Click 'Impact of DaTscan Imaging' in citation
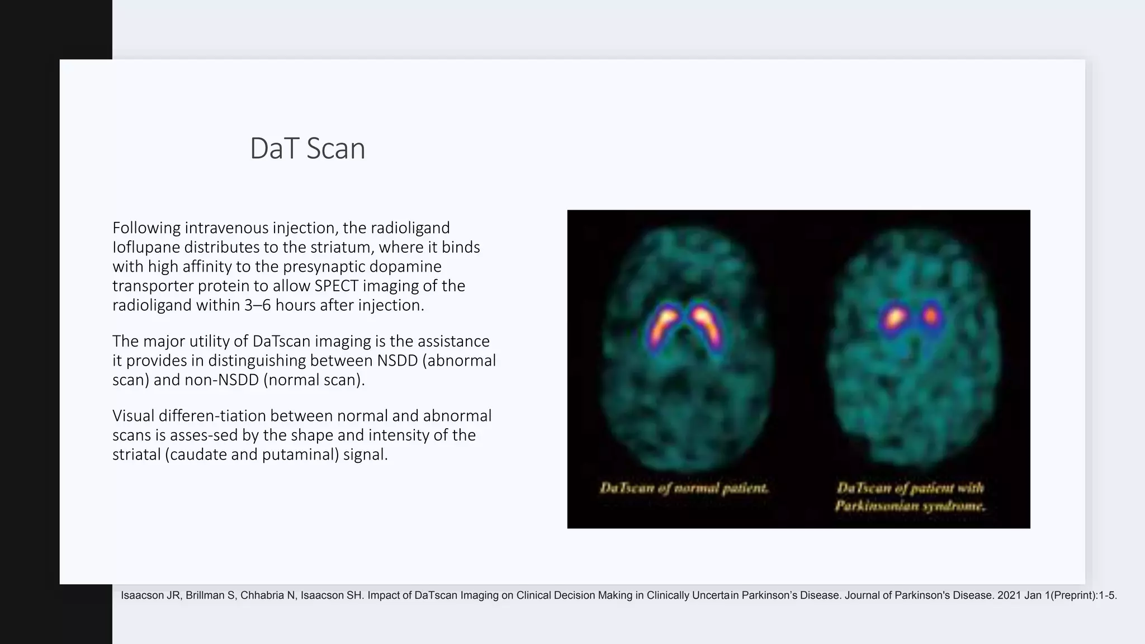The width and height of the screenshot is (1145, 644). 433,595
